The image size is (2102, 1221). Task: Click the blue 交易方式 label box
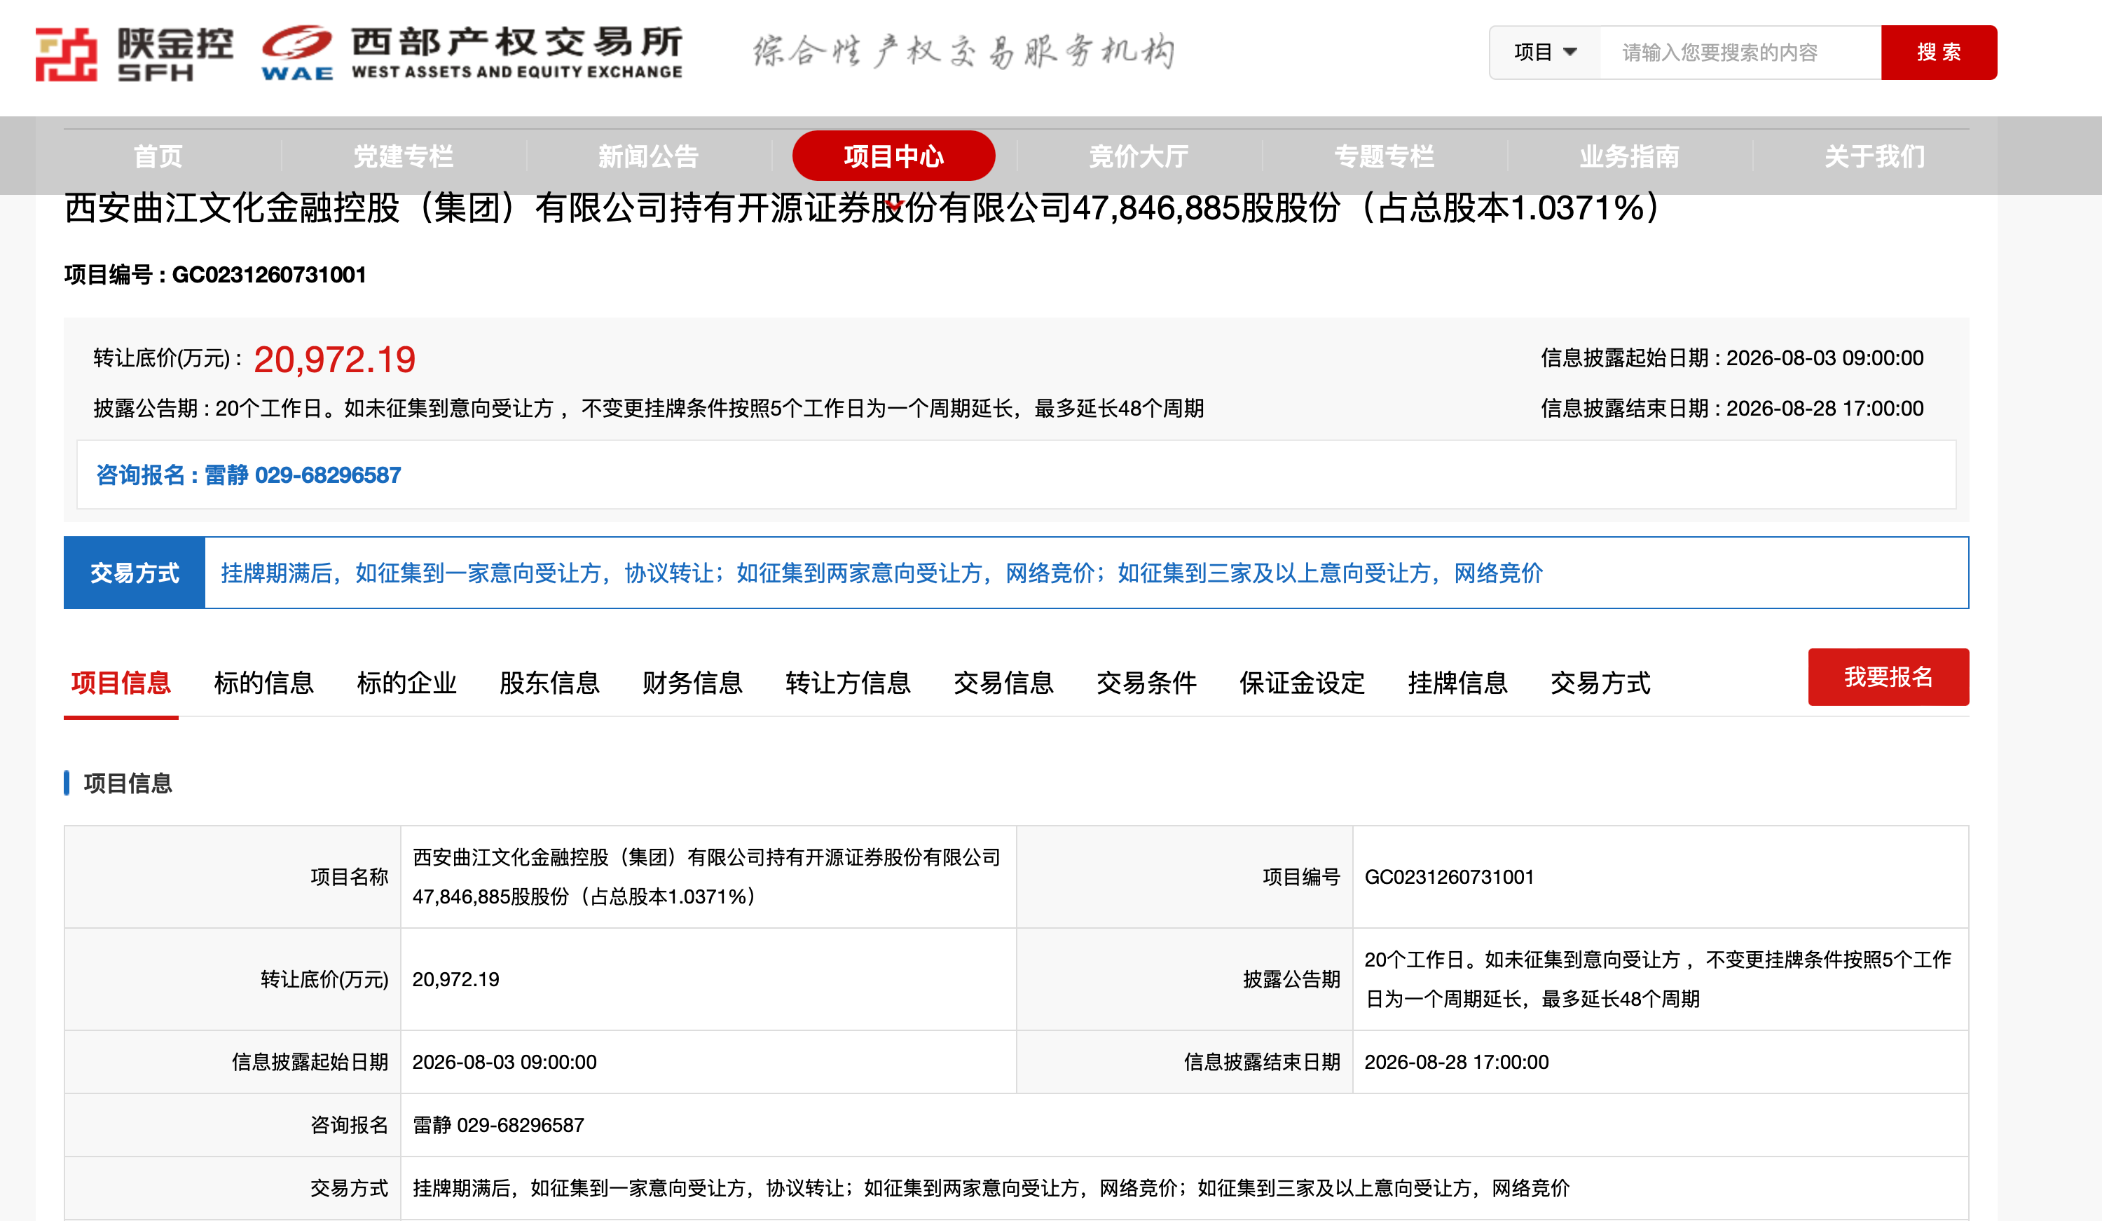[135, 573]
